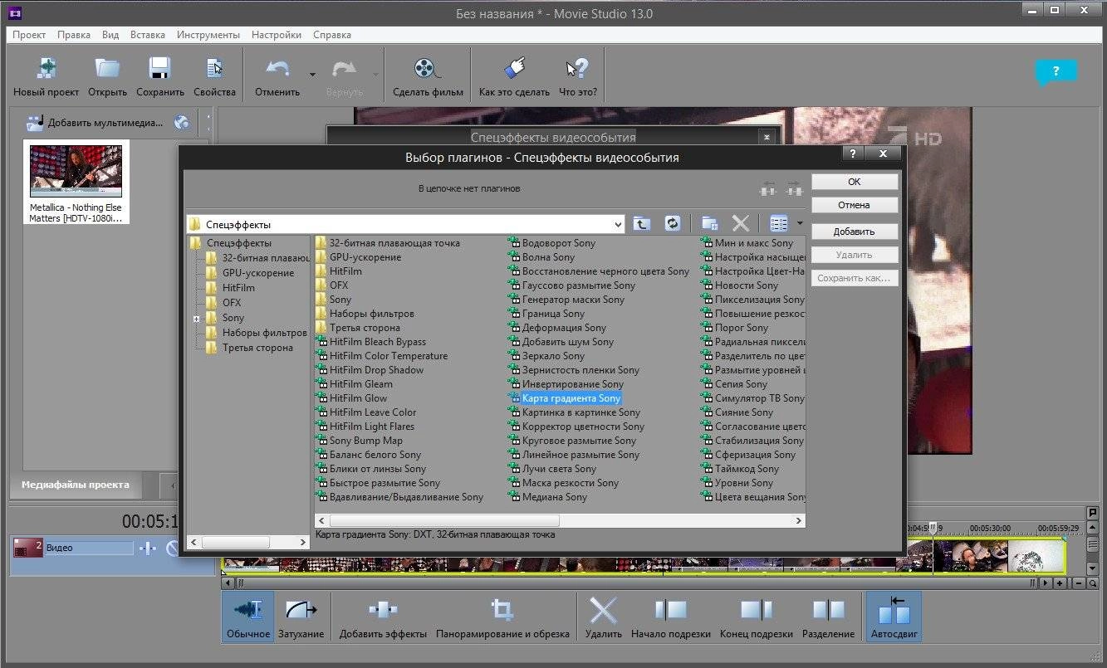1107x668 pixels.
Task: Switch to Медиафайлы проекта tab
Action: (76, 485)
